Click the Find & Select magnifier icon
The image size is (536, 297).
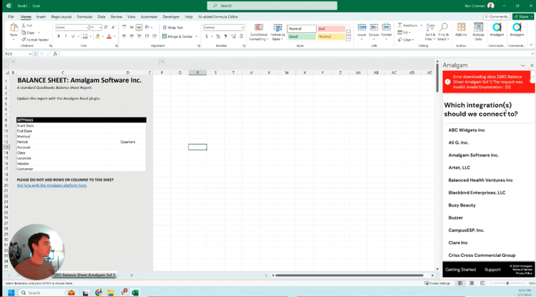pos(444,27)
